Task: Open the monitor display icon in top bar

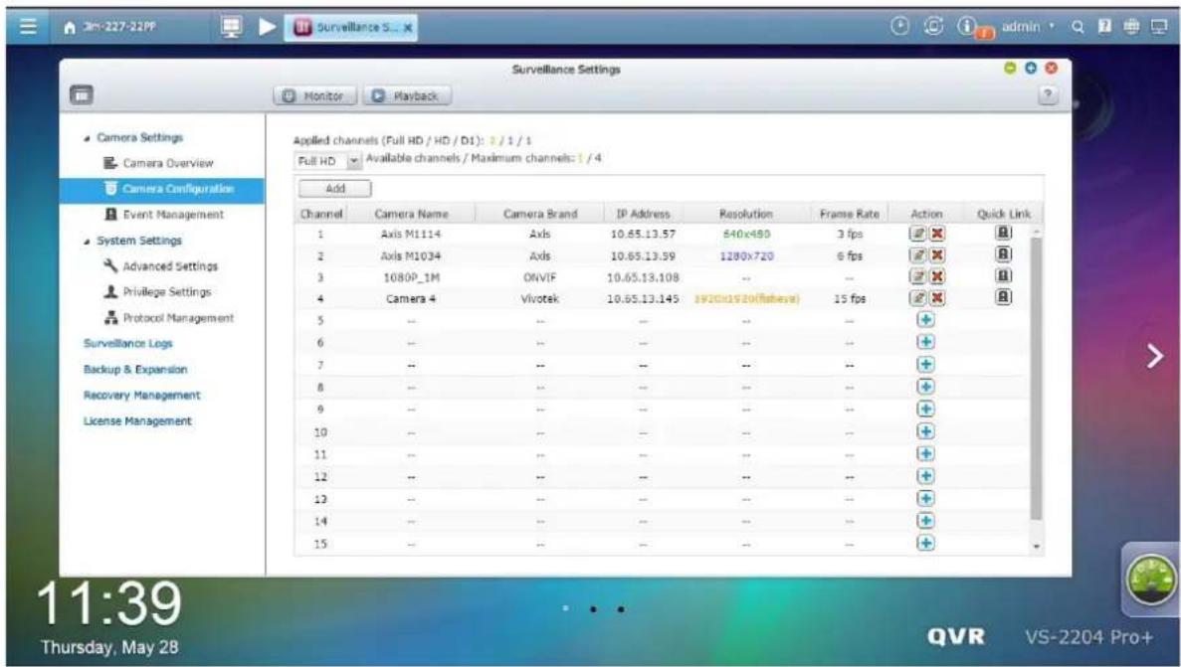Action: 231,27
